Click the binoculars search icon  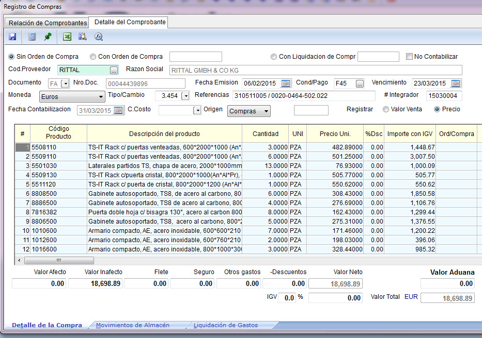[82, 37]
